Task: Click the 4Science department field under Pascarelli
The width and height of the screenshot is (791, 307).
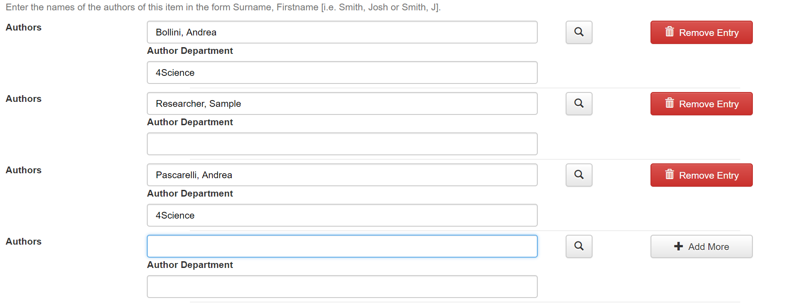Action: click(x=342, y=215)
